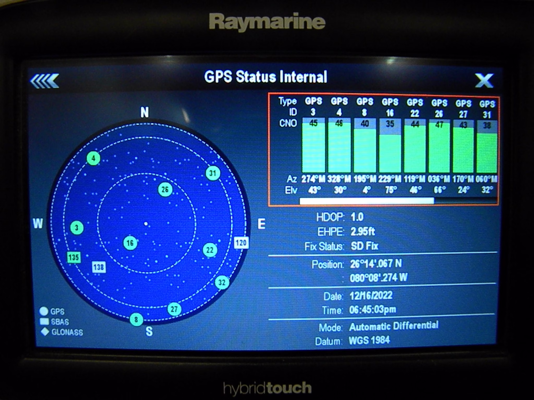Tap the SBAS square legend icon
Image resolution: width=534 pixels, height=400 pixels.
(44, 322)
